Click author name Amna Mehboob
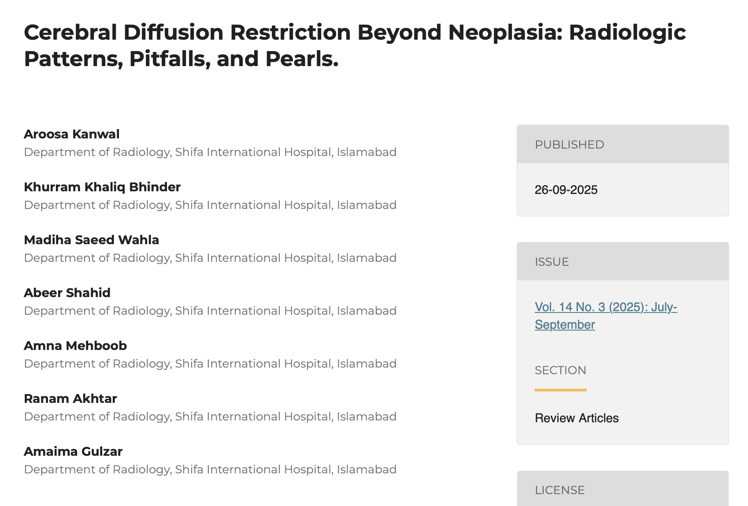This screenshot has height=506, width=748. click(x=75, y=346)
